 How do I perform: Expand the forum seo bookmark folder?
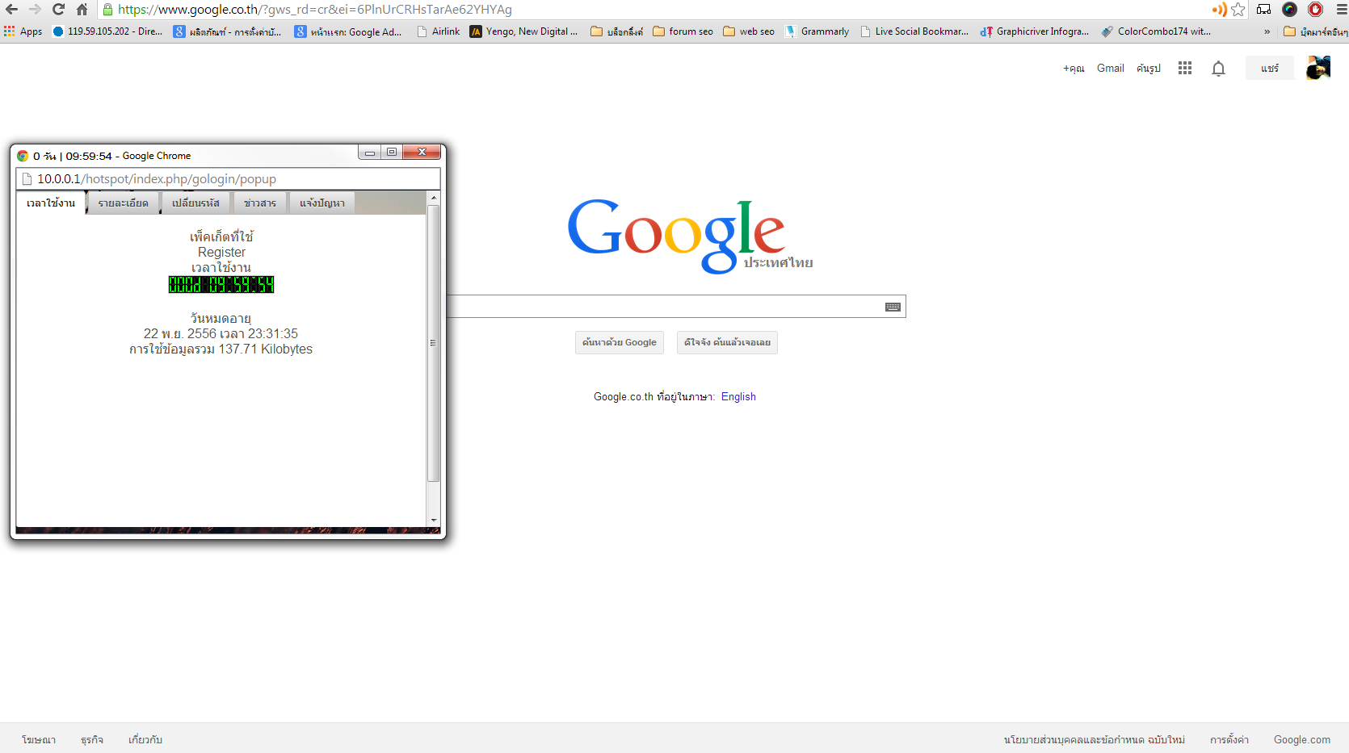683,31
